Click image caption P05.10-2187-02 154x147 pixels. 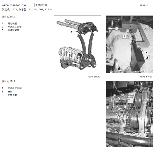pyautogui.click(x=146, y=77)
